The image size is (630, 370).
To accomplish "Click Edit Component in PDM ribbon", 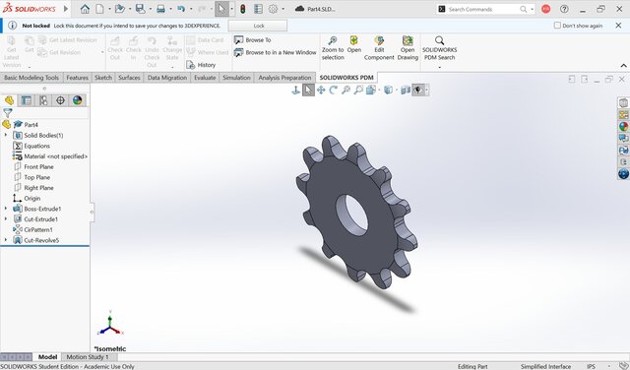I will (379, 48).
